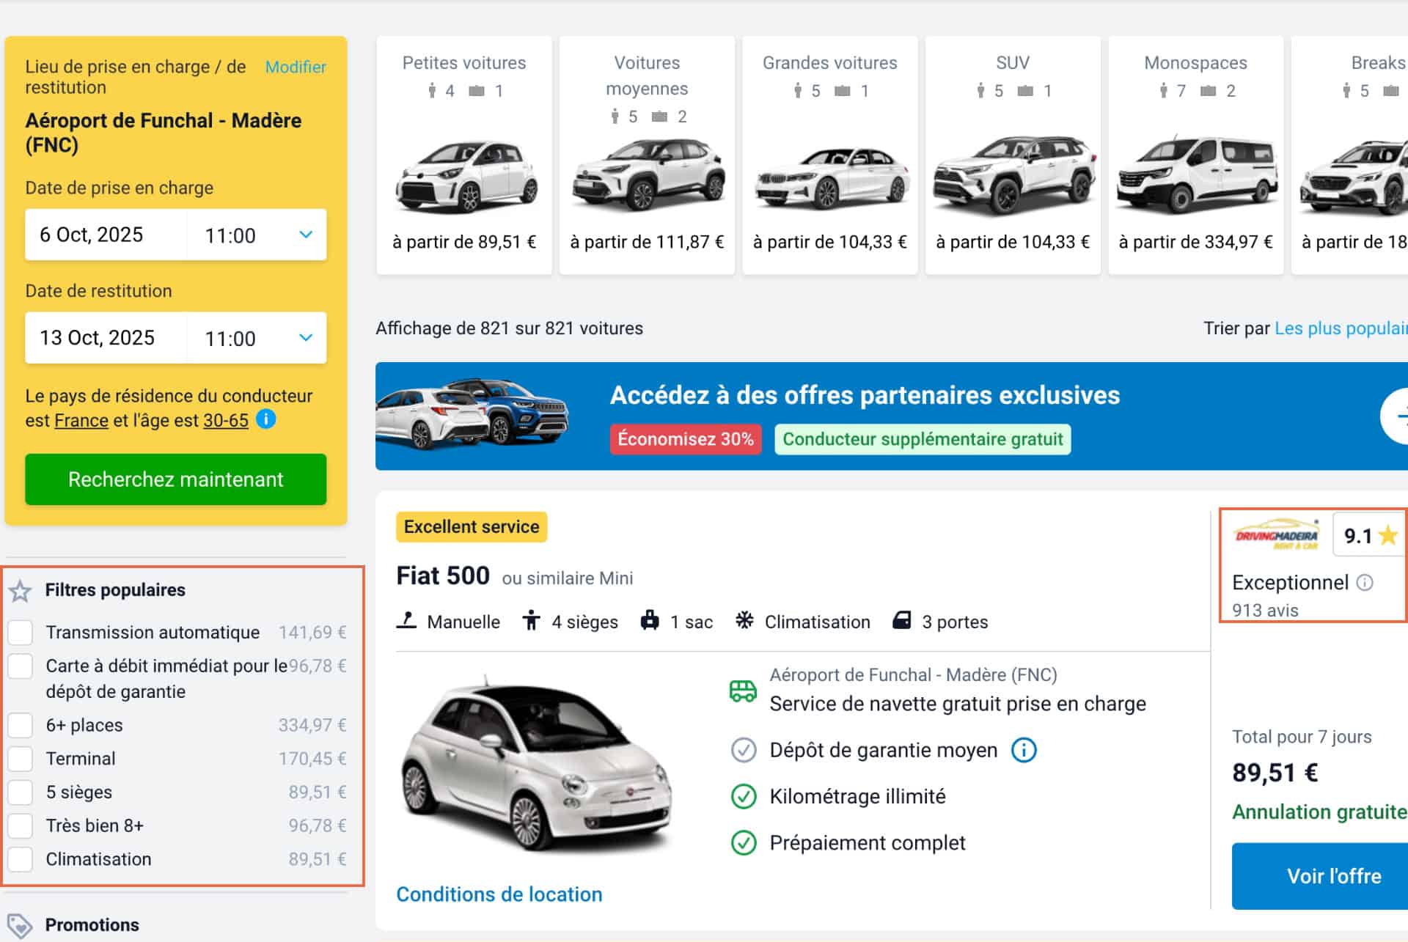
Task: Click Aéroport de Funchal - Madère (FNC) heading
Action: (164, 133)
